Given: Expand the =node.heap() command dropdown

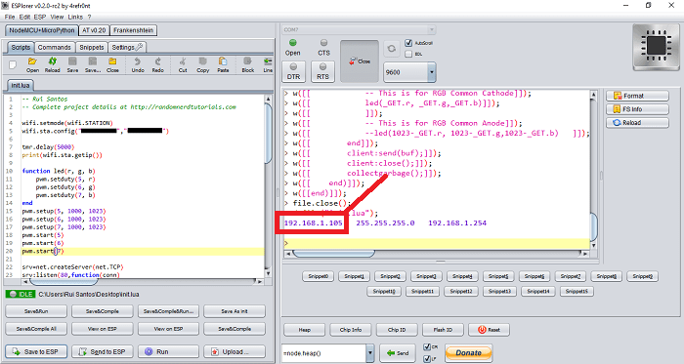Looking at the screenshot, I should (x=370, y=353).
